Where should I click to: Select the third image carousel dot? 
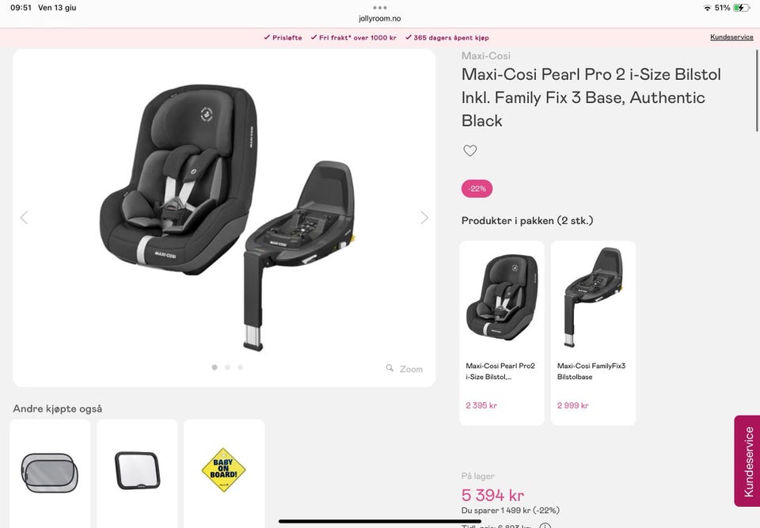click(x=241, y=367)
